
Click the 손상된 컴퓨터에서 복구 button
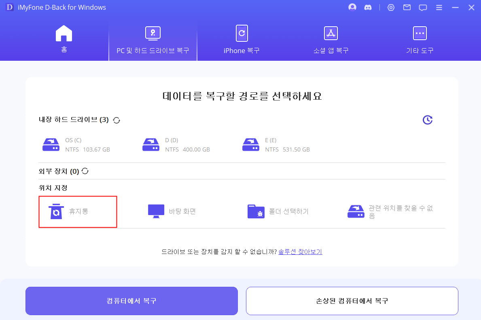coord(352,301)
